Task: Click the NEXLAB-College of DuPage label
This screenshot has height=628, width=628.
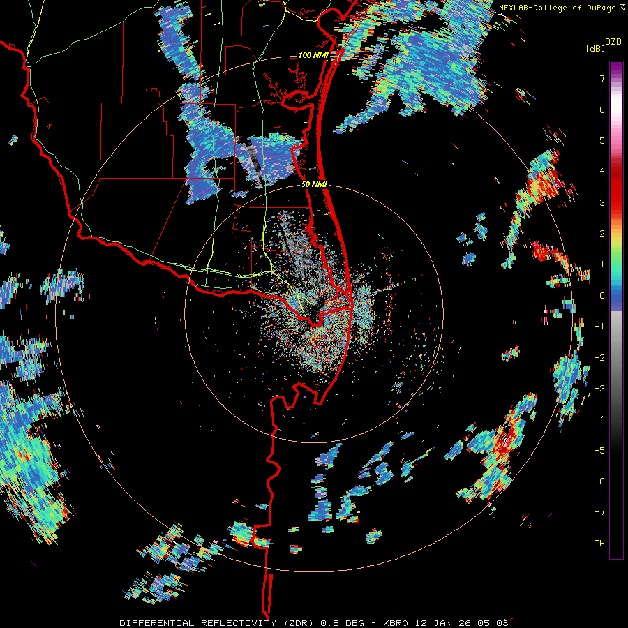Action: (x=558, y=8)
